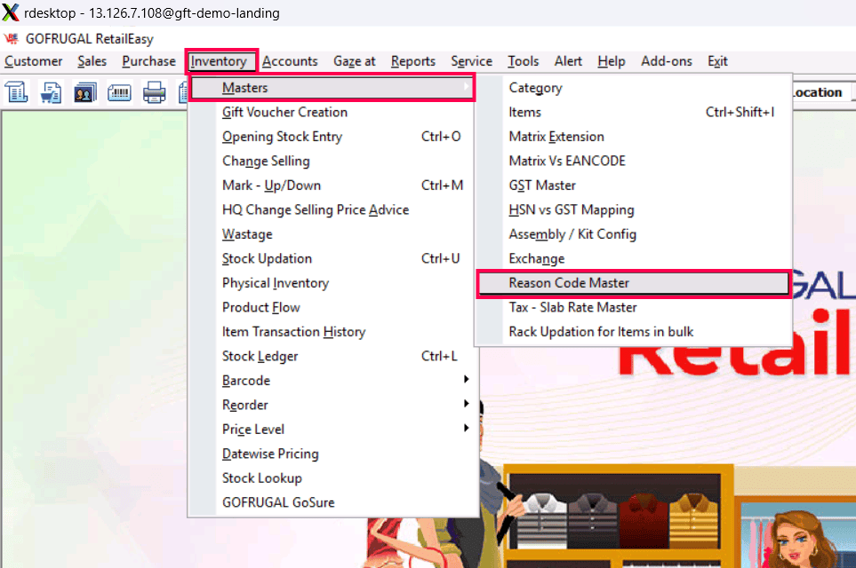Image resolution: width=856 pixels, height=568 pixels.
Task: Choose Stock Ledger
Action: point(332,357)
